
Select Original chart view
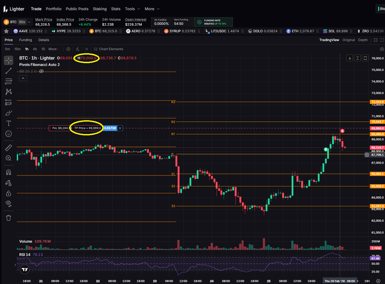point(349,40)
